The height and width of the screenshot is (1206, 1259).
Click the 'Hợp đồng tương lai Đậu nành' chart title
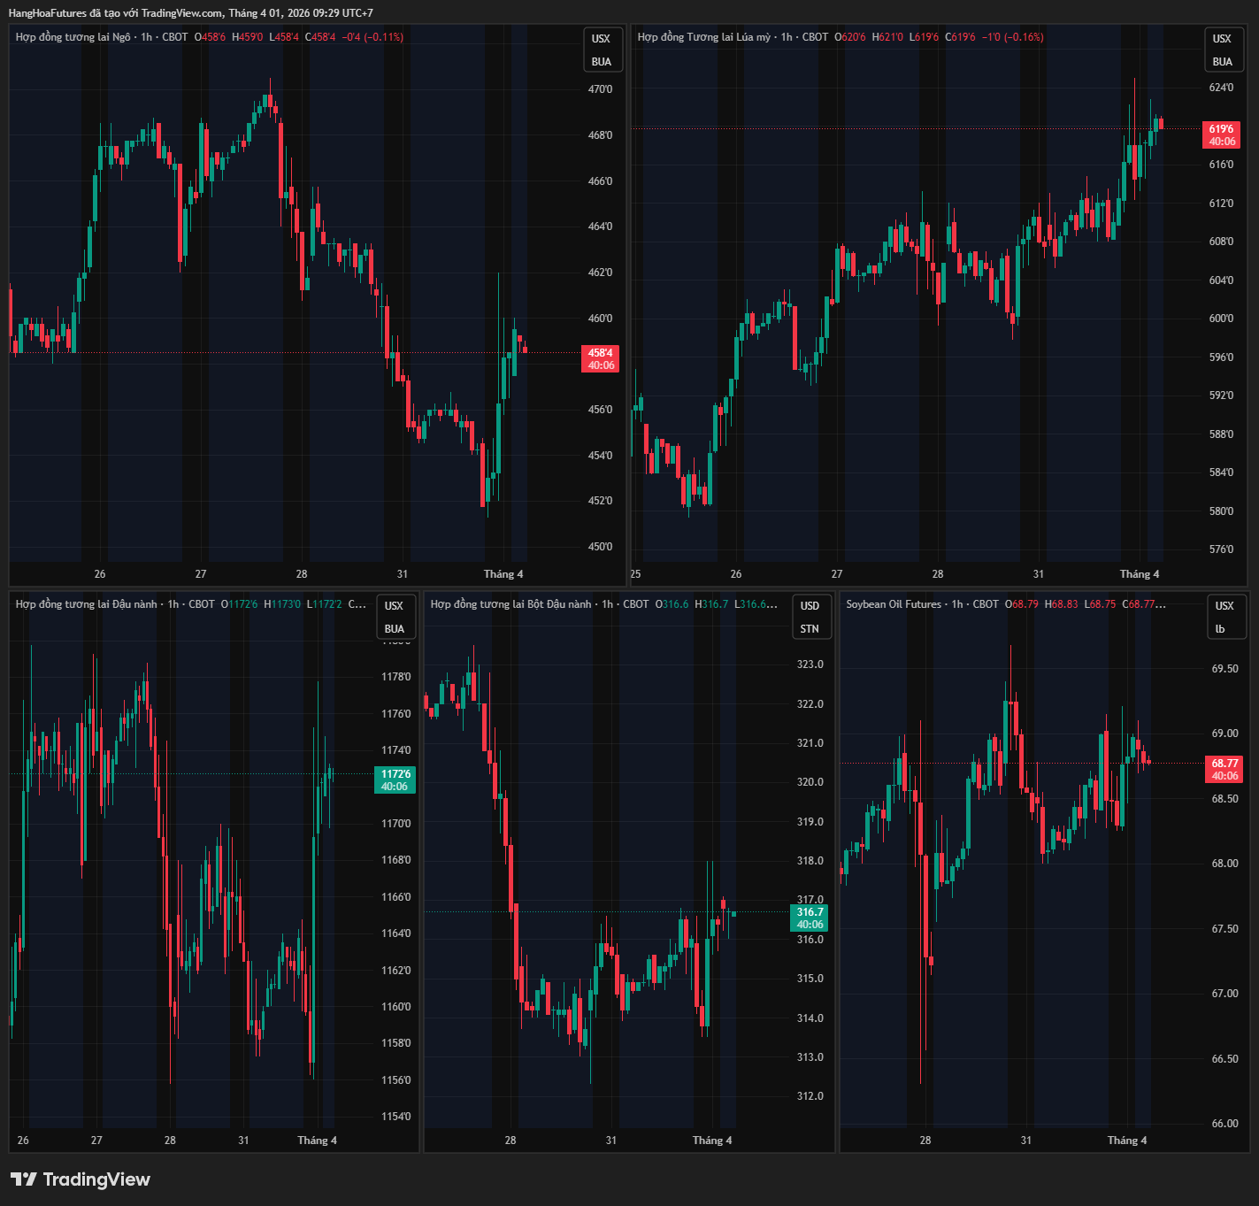coord(87,604)
